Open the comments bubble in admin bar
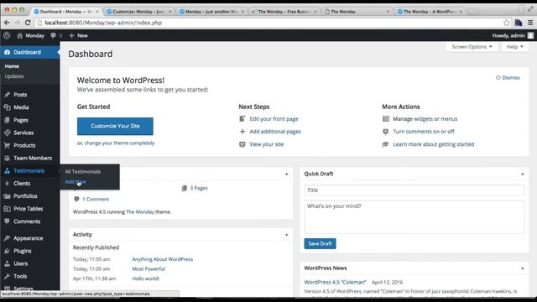 pos(53,35)
